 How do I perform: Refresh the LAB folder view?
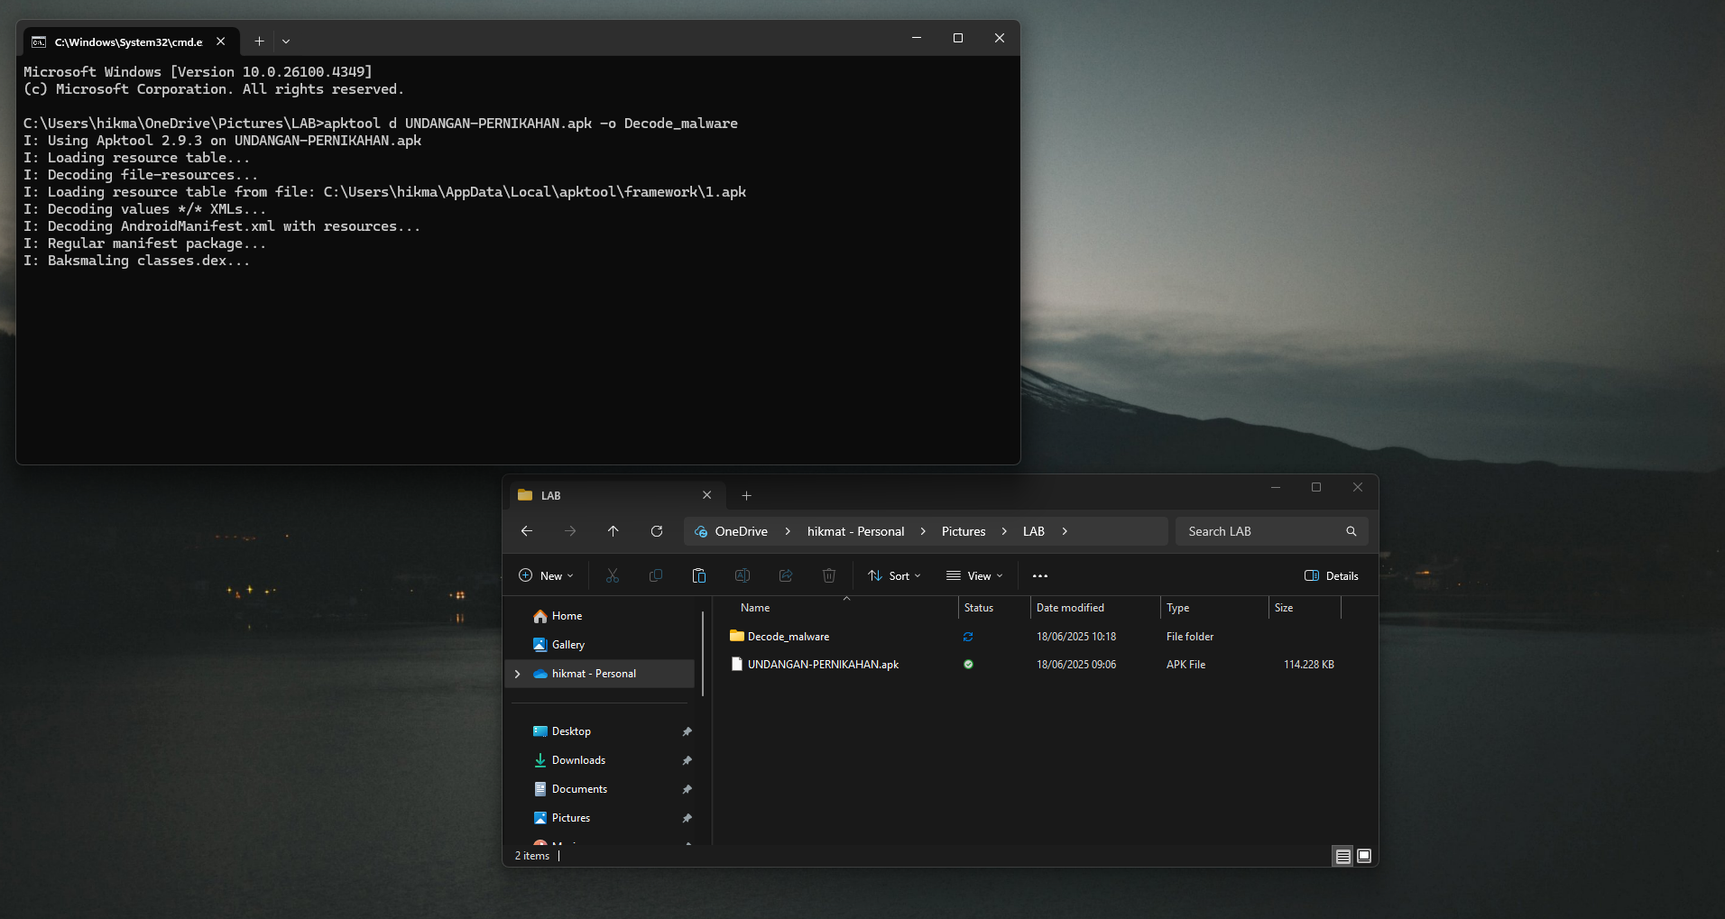point(657,531)
